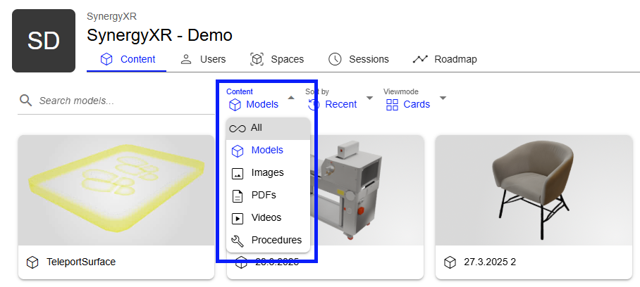Open the TeleportSurface model thumbnail

coord(116,190)
